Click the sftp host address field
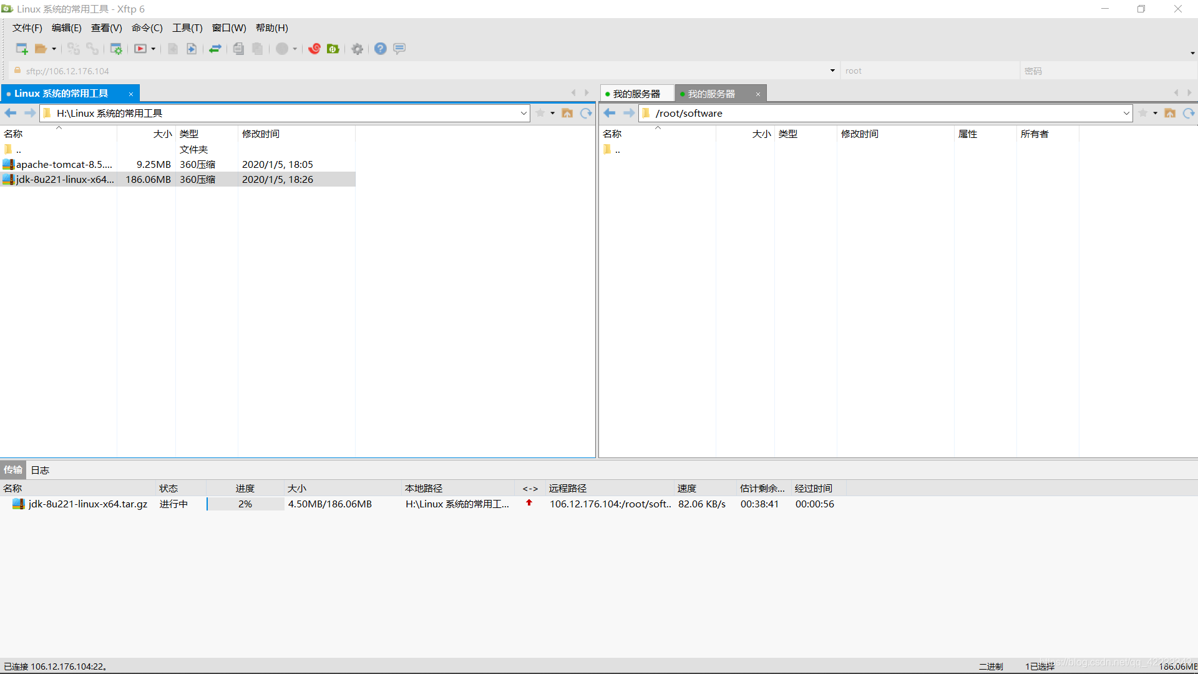Screen dimensions: 1198x674 (424, 71)
